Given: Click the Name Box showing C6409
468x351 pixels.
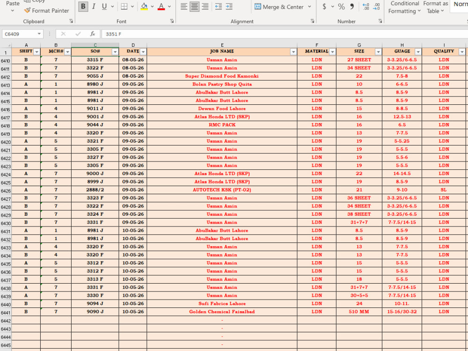Looking at the screenshot, I should tap(19, 34).
